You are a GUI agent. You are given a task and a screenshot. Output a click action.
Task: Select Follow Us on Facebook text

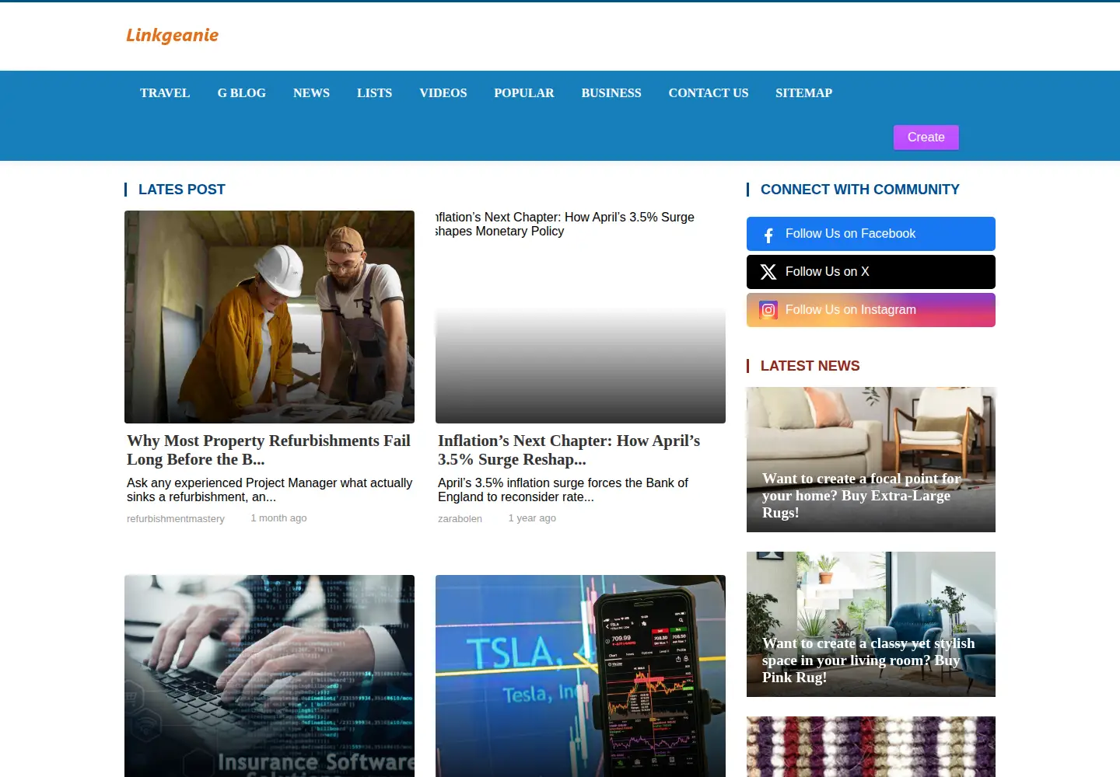click(850, 233)
